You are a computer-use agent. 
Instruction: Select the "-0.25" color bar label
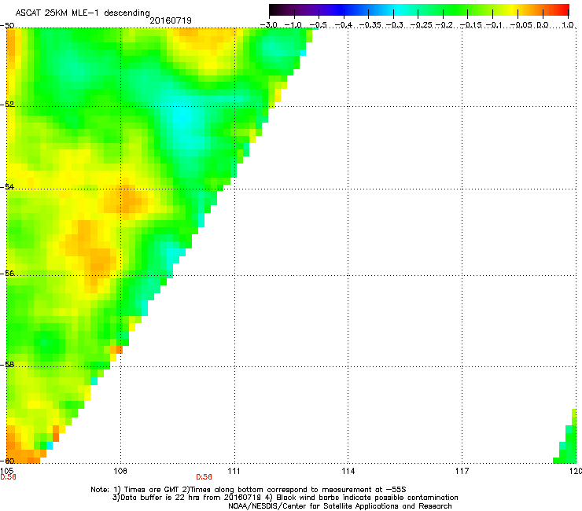tap(422, 25)
